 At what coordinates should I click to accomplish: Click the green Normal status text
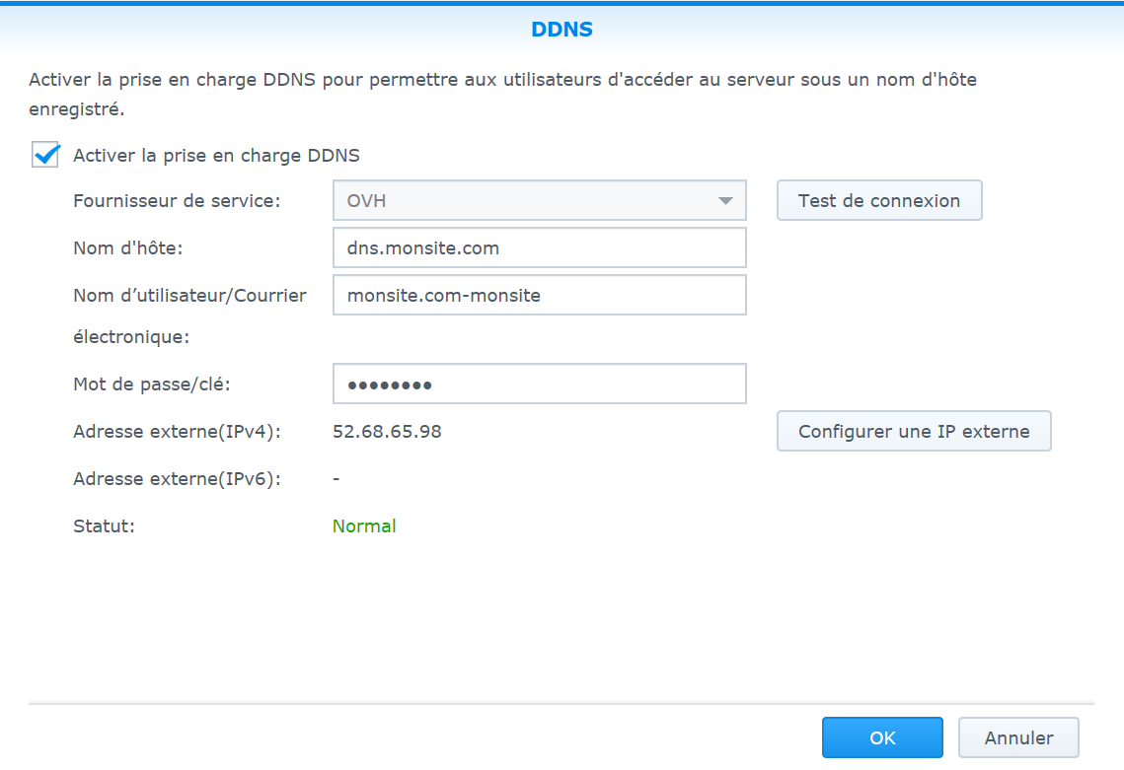(x=364, y=525)
